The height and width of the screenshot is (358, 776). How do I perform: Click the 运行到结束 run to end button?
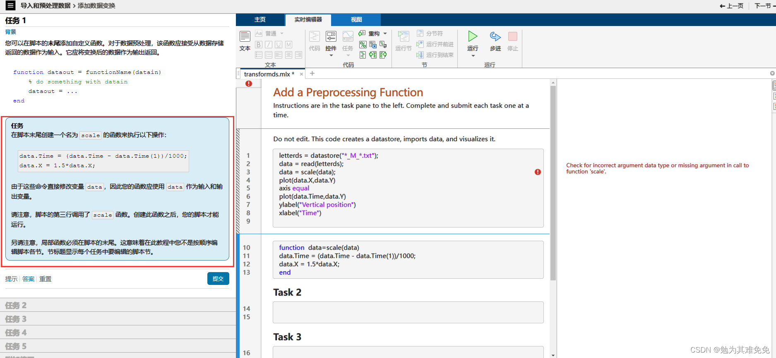pyautogui.click(x=435, y=55)
